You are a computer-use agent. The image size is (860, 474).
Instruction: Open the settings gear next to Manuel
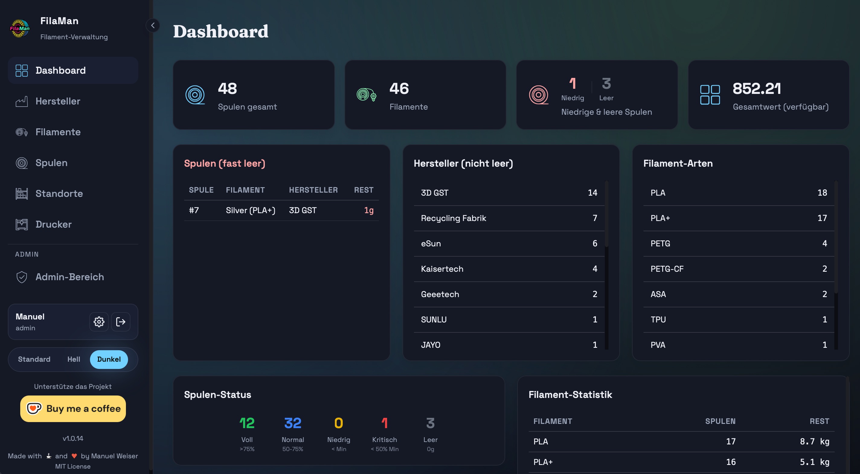(x=99, y=322)
